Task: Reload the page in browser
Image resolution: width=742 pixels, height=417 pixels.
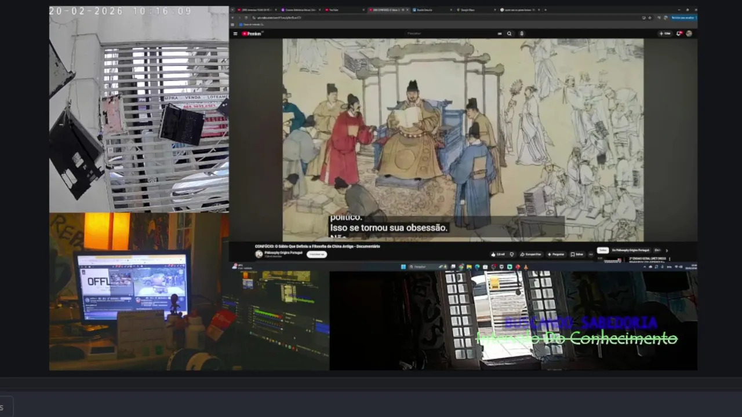Action: pyautogui.click(x=246, y=17)
